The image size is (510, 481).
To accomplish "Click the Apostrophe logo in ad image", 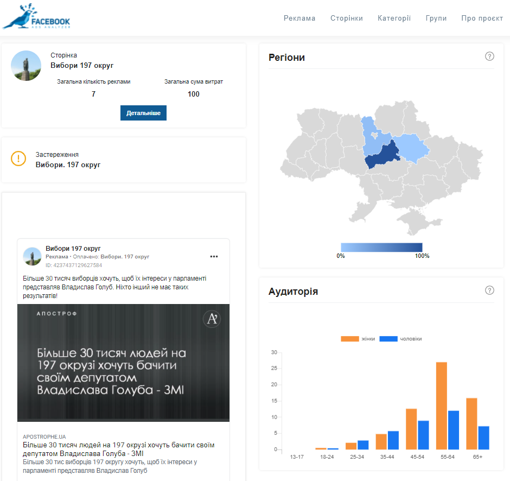I will tap(212, 319).
